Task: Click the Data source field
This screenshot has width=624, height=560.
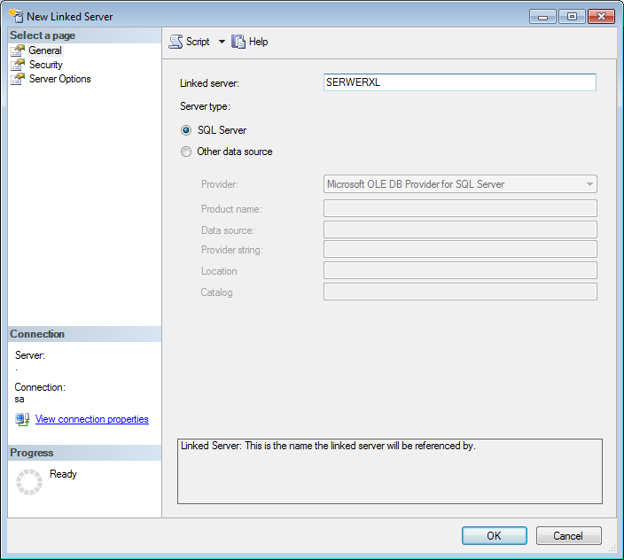Action: point(460,229)
